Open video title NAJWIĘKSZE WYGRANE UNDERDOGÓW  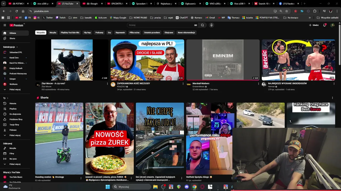pyautogui.click(x=287, y=83)
